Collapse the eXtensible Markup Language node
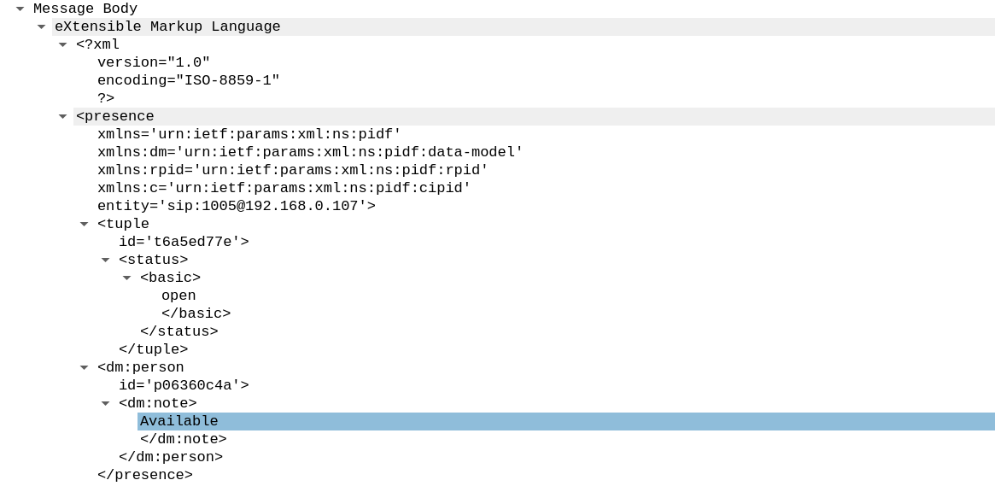The height and width of the screenshot is (486, 995). click(41, 26)
